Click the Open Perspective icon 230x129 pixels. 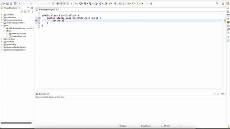coord(223,4)
